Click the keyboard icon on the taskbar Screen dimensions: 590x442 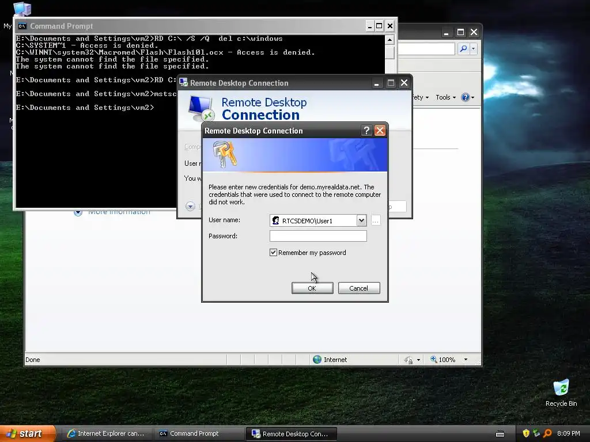pyautogui.click(x=500, y=434)
